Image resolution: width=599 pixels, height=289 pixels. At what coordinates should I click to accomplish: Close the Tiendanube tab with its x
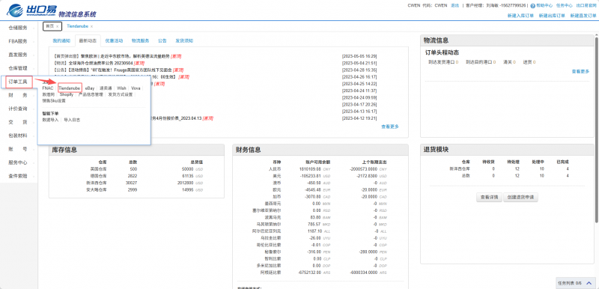91,26
